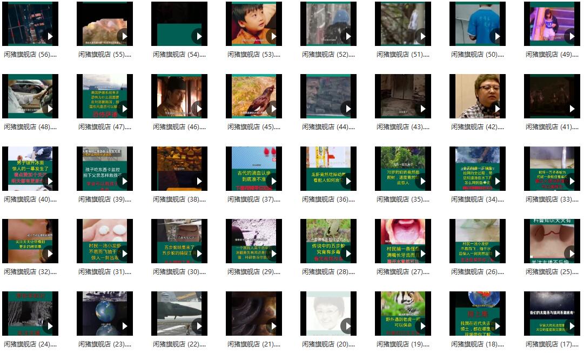This screenshot has width=584, height=353.
Task: Choose the thumbnail of video 闲猪旗舰店 (20)
Action: [x=328, y=314]
